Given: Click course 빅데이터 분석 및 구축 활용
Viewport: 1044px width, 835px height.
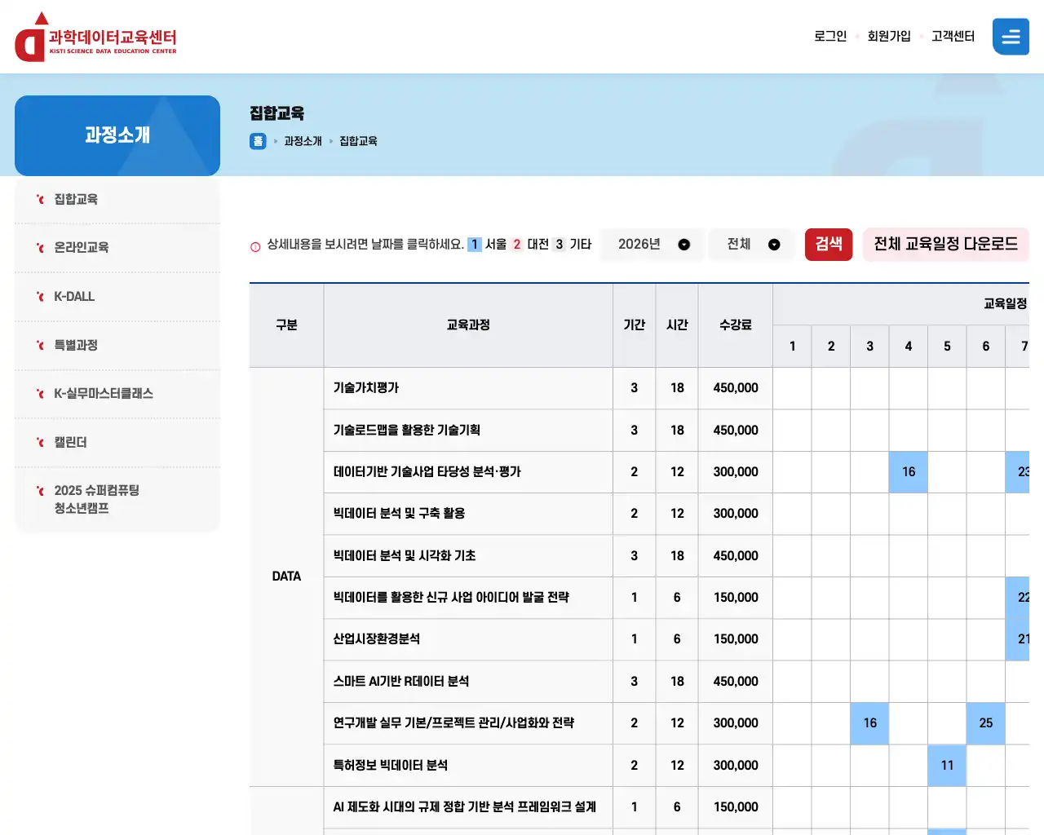Looking at the screenshot, I should [x=399, y=514].
